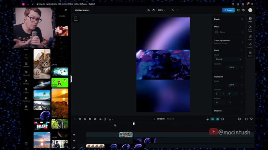Image resolution: width=268 pixels, height=150 pixels.
Task: Select the orange sunset landscape thumbnail
Action: point(60,103)
